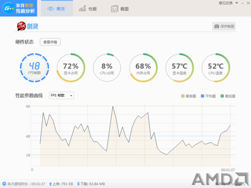Switch to the 性能 tab
Viewport: 251px width, 188px height.
pyautogui.click(x=88, y=9)
